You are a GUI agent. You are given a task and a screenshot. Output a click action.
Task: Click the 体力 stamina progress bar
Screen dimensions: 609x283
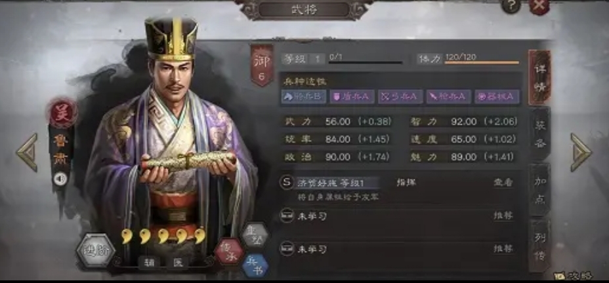click(x=482, y=62)
